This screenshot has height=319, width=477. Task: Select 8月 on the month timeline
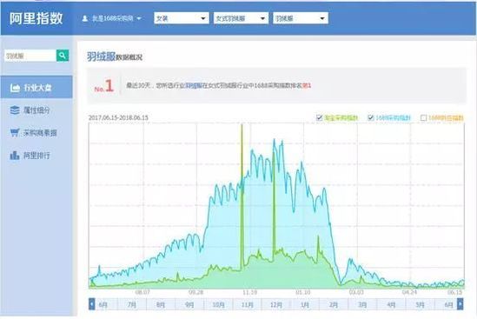click(x=161, y=304)
